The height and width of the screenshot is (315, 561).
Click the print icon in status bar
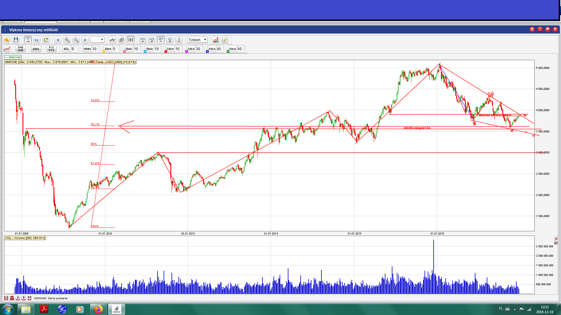coord(12,298)
